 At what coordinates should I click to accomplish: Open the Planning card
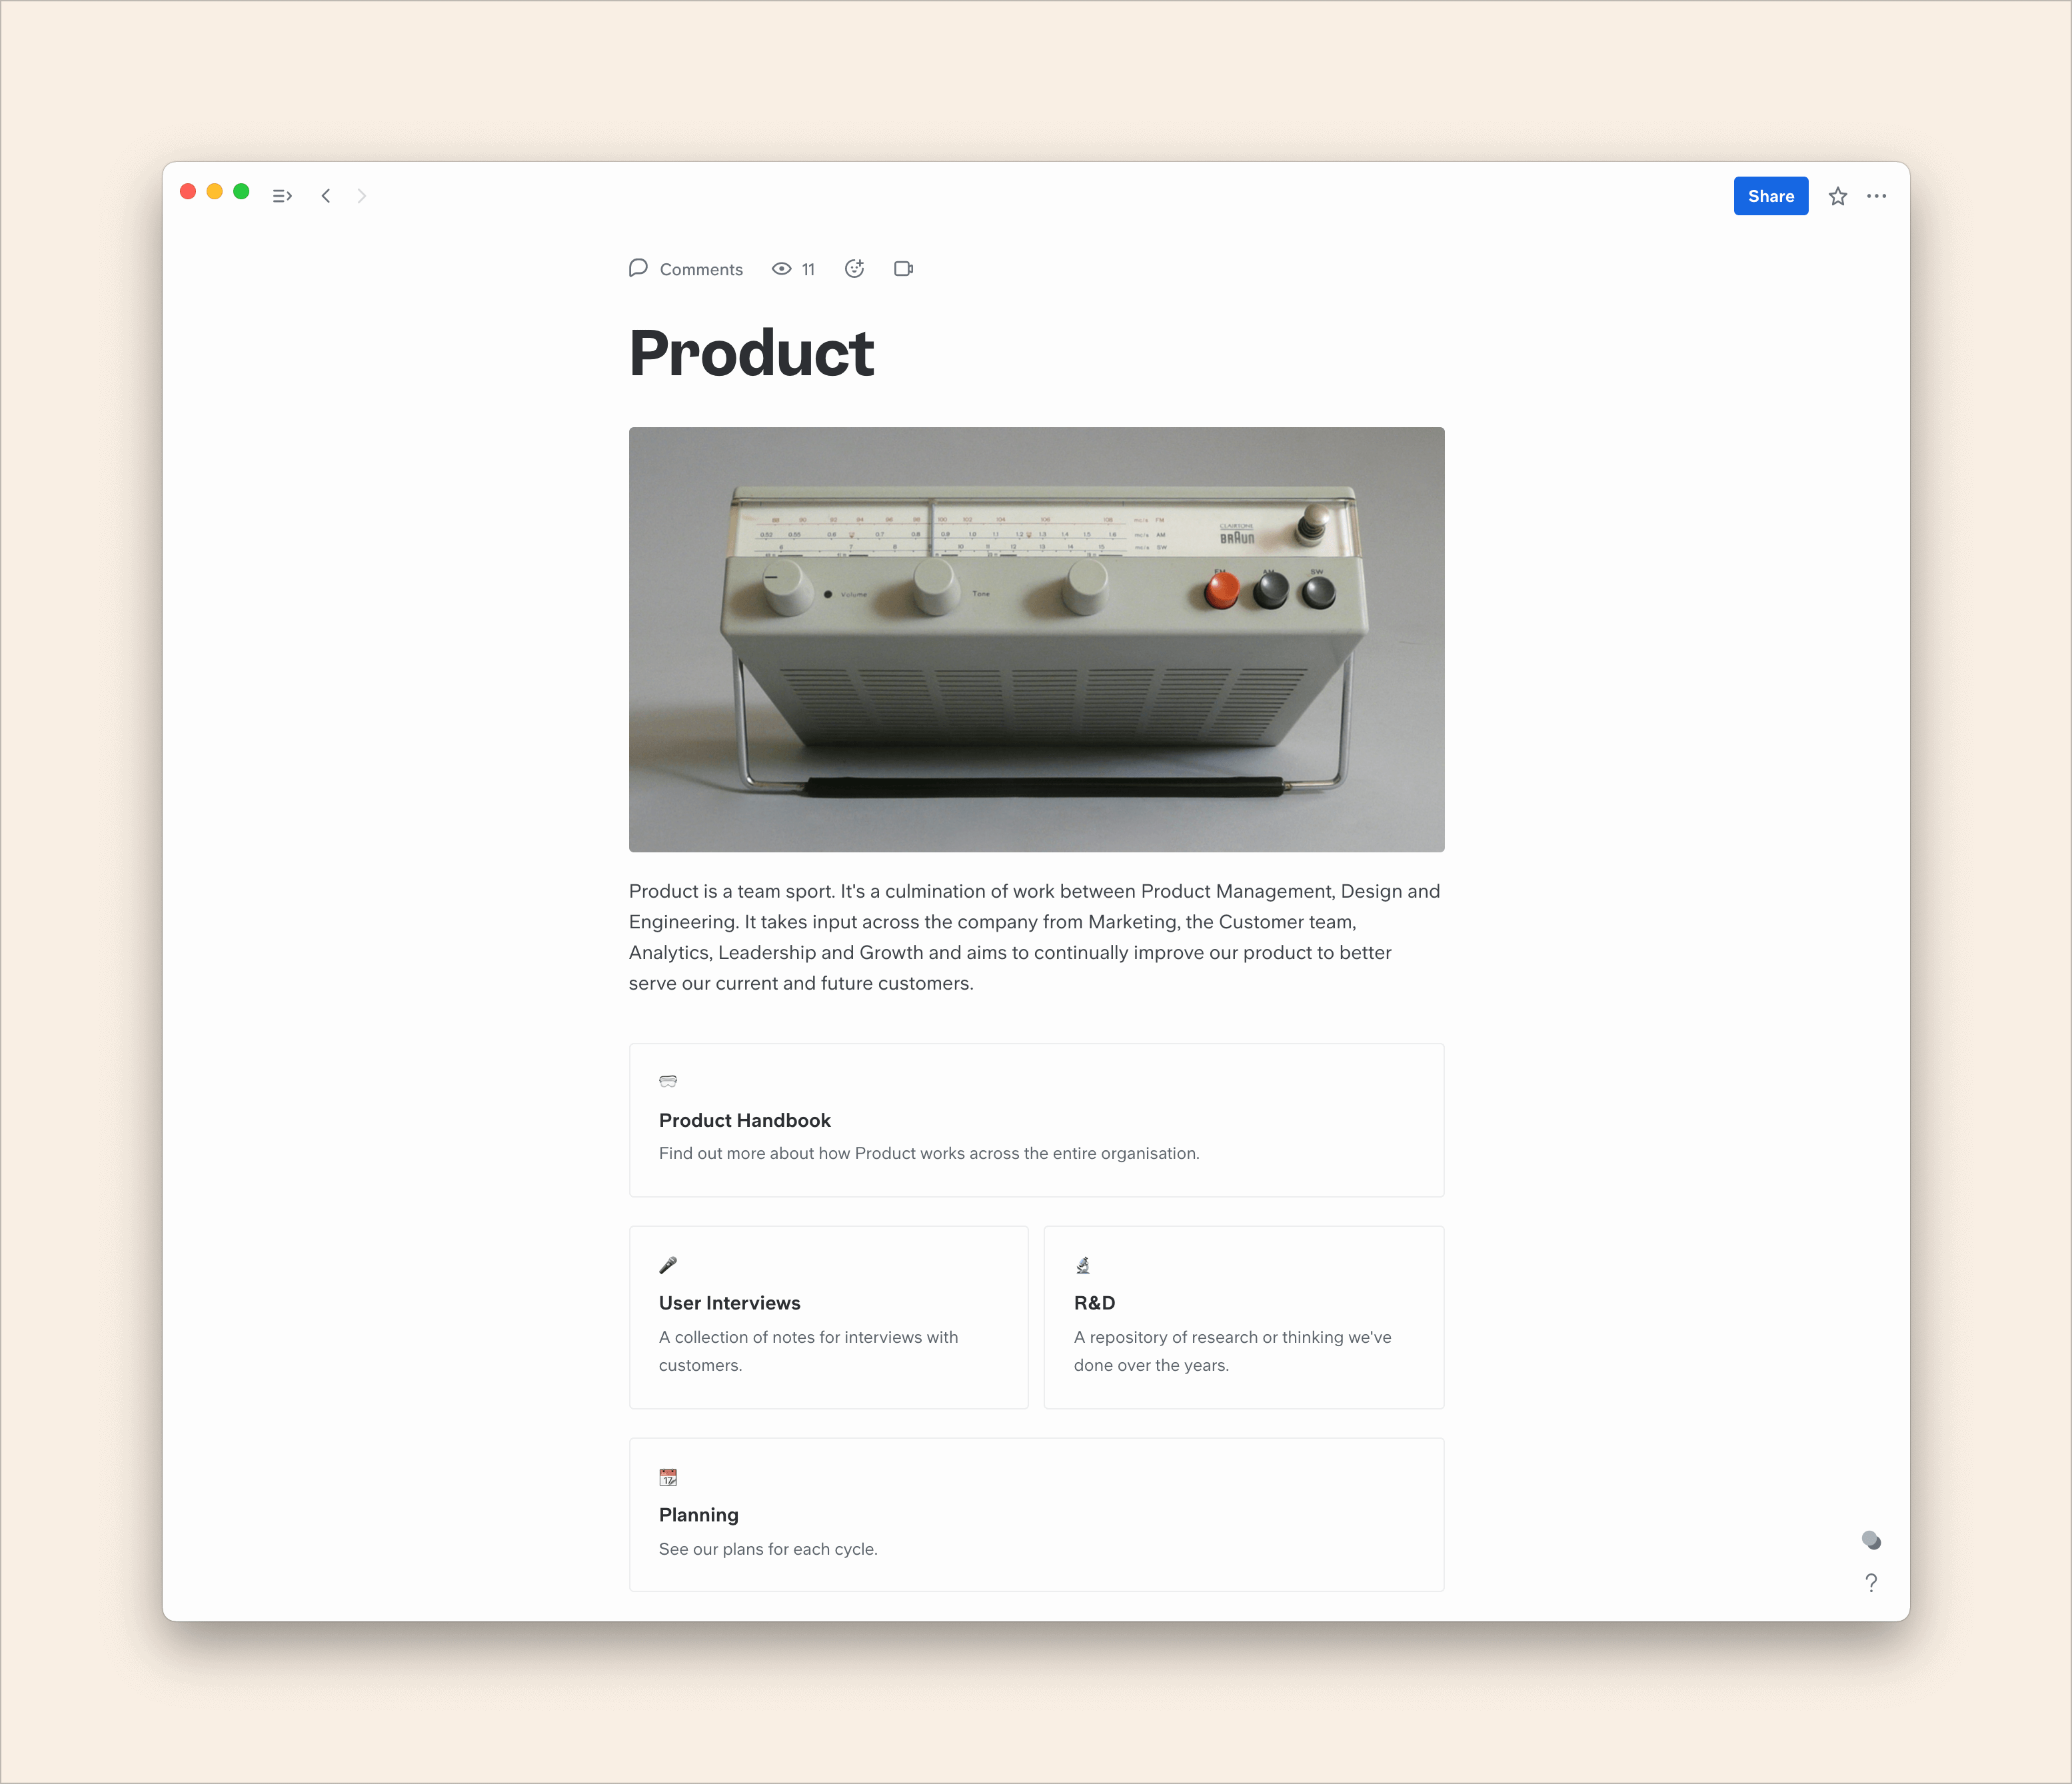(1036, 1514)
